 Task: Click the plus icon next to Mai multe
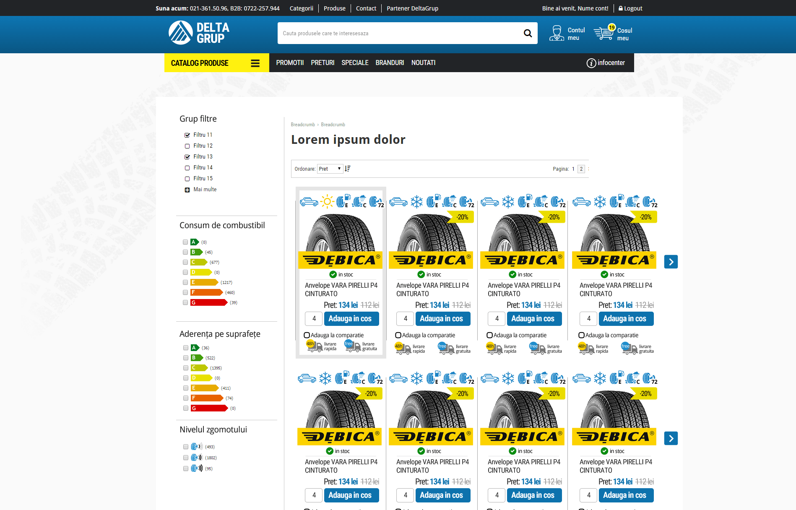click(187, 190)
